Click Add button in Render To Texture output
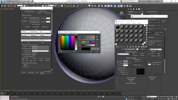178x100 pixels. [x=29, y=43]
